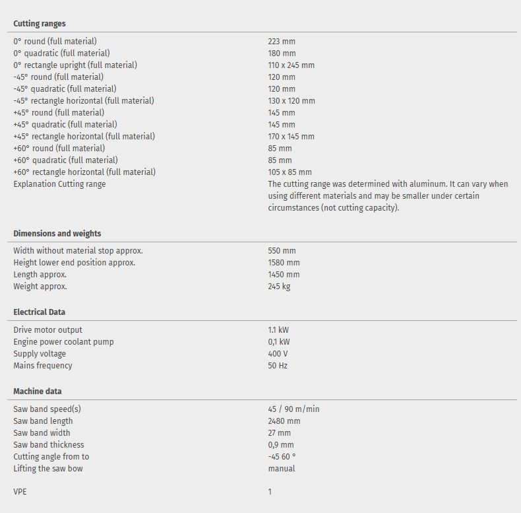Click the Explanation Cutting range label

pos(59,184)
